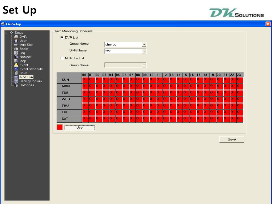Select Auto Run in the tree
Screen dimensions: 272x204
(x=26, y=77)
